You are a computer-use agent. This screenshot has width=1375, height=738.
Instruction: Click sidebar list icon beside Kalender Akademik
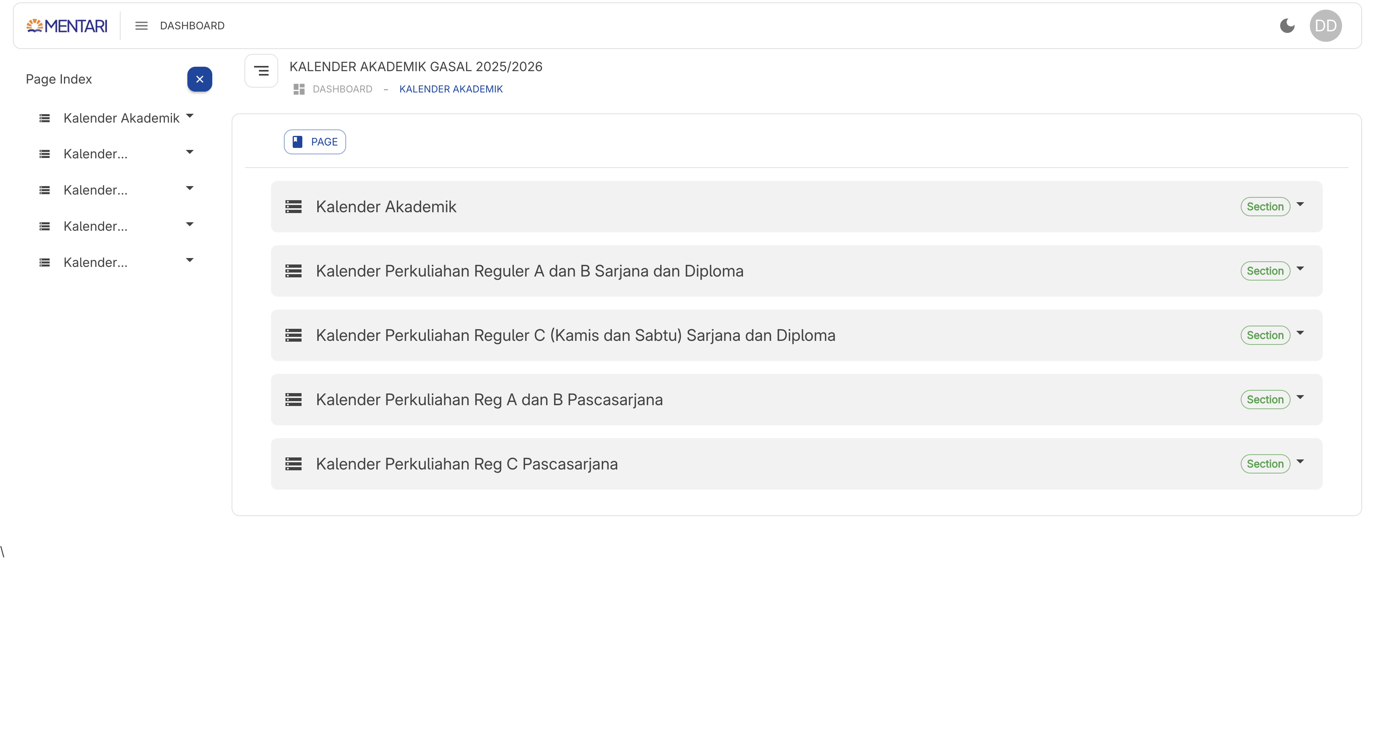point(45,118)
